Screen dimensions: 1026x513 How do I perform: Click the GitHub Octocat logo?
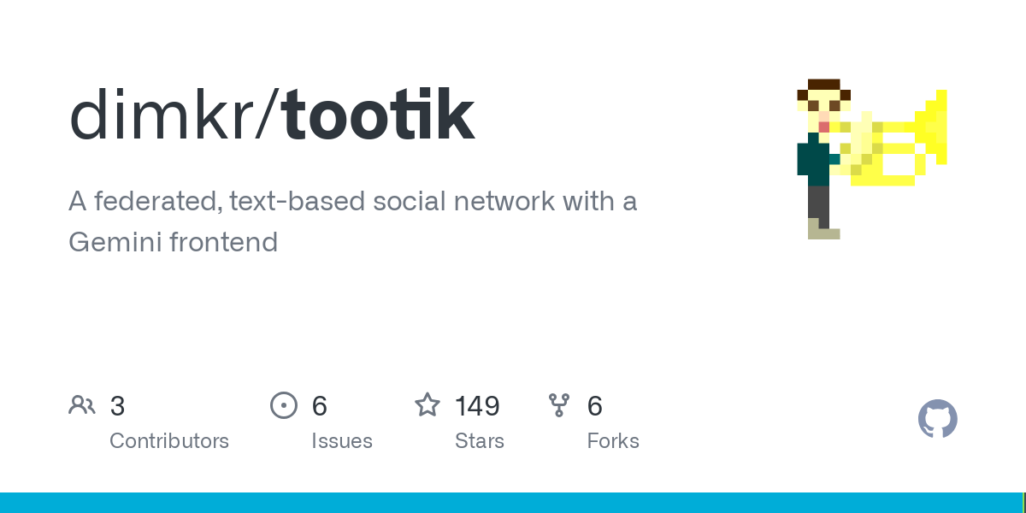coord(938,420)
